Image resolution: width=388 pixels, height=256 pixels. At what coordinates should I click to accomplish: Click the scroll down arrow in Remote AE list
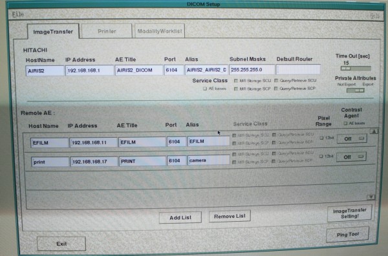371,197
